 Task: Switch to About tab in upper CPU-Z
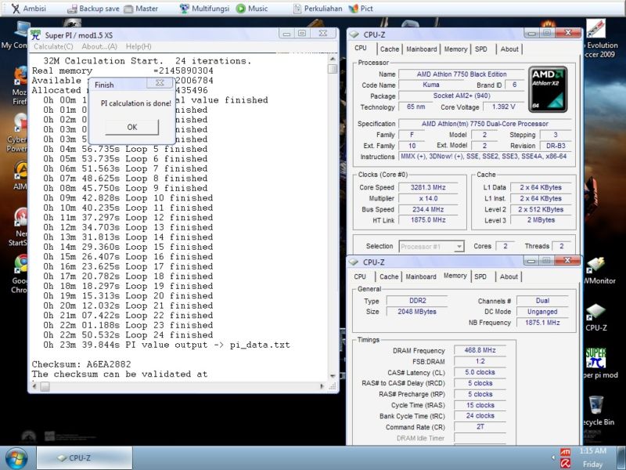(x=509, y=49)
